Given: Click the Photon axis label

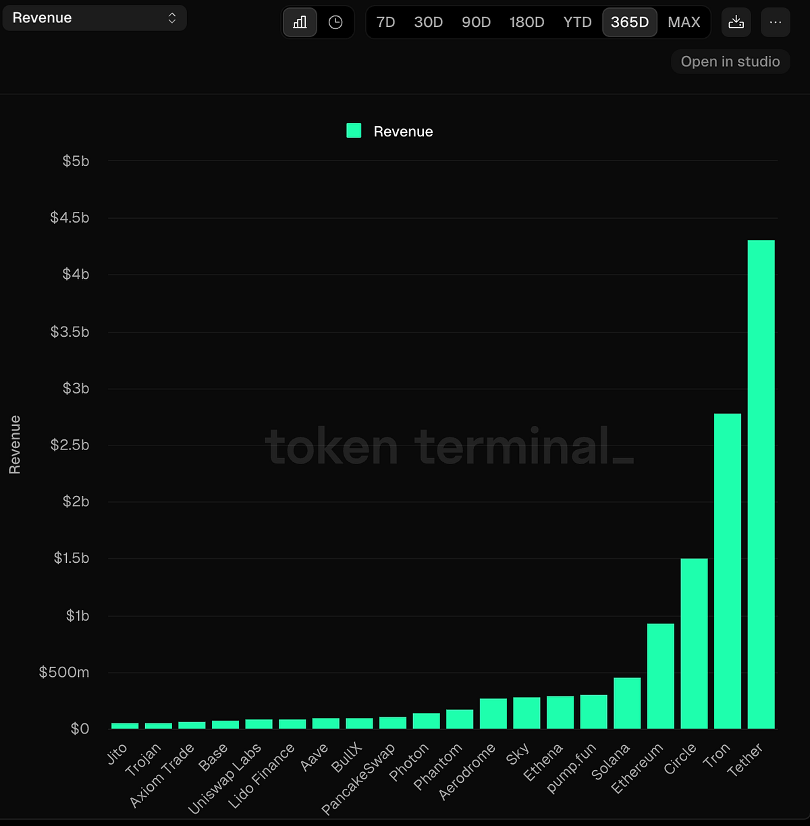Looking at the screenshot, I should pyautogui.click(x=409, y=762).
